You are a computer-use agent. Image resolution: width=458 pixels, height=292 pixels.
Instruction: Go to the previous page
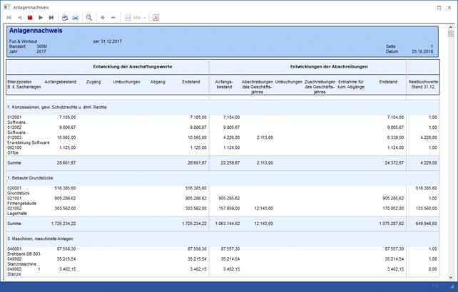[19, 17]
